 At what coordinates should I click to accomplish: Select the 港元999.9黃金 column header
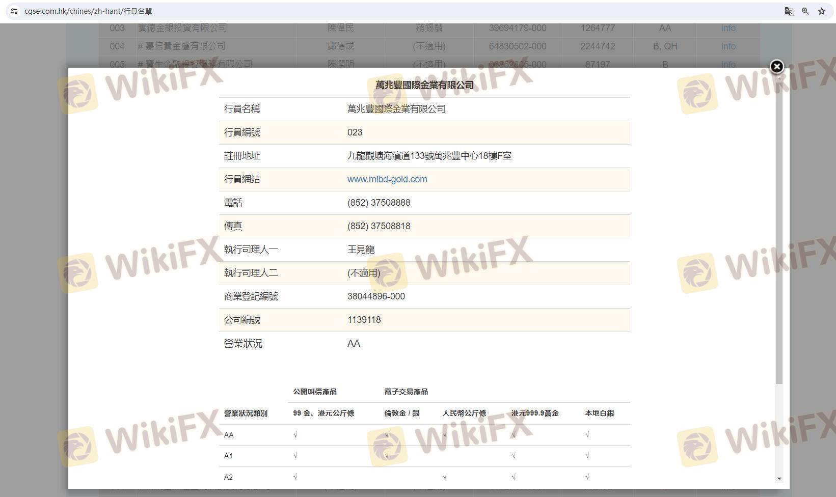click(535, 413)
